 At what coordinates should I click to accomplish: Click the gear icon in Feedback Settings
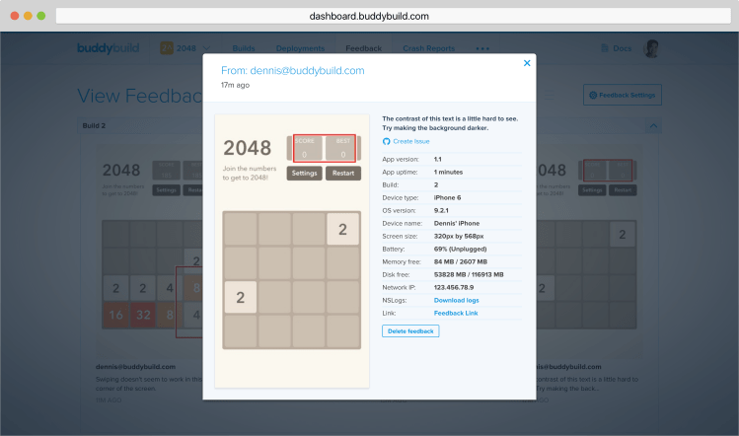click(x=593, y=96)
